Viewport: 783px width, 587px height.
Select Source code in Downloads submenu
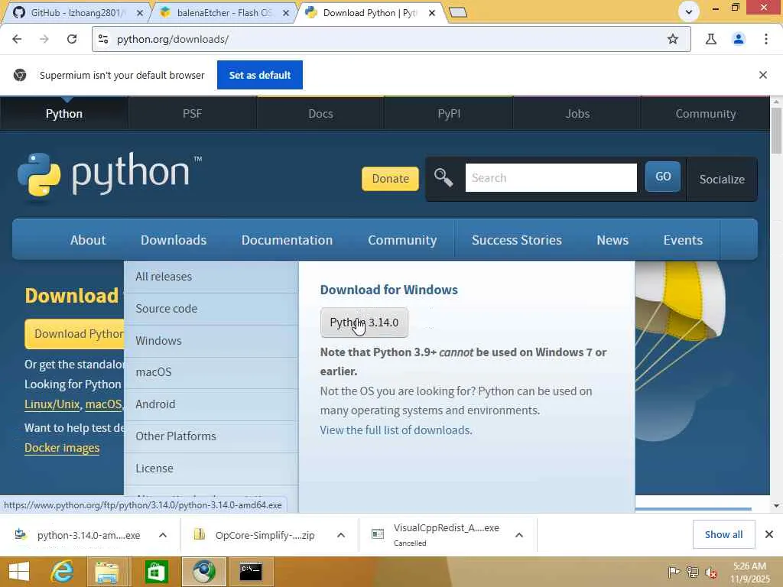[x=211, y=309]
